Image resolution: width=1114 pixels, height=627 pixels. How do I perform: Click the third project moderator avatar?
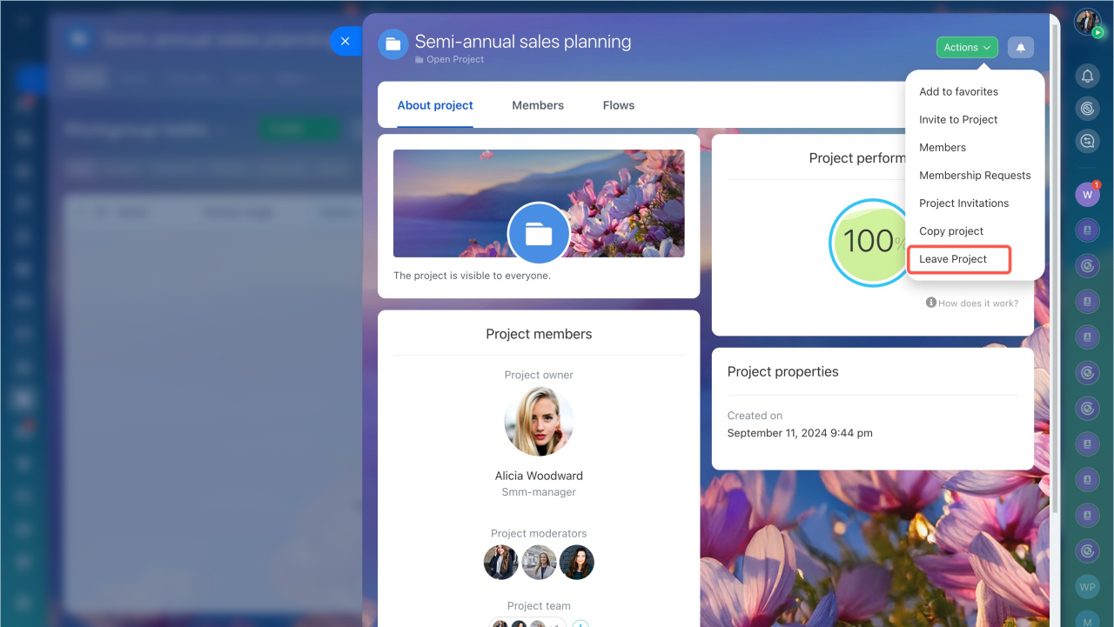pyautogui.click(x=576, y=563)
